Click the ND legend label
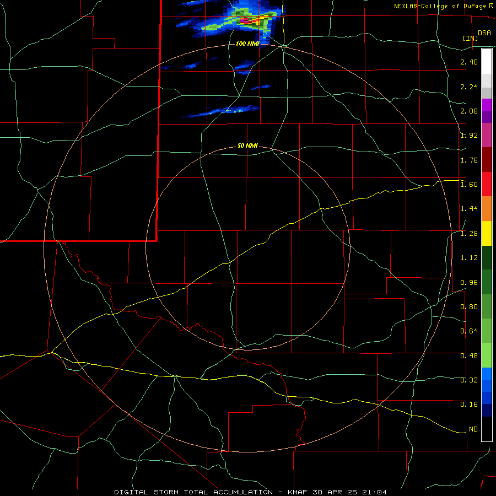 pos(473,429)
